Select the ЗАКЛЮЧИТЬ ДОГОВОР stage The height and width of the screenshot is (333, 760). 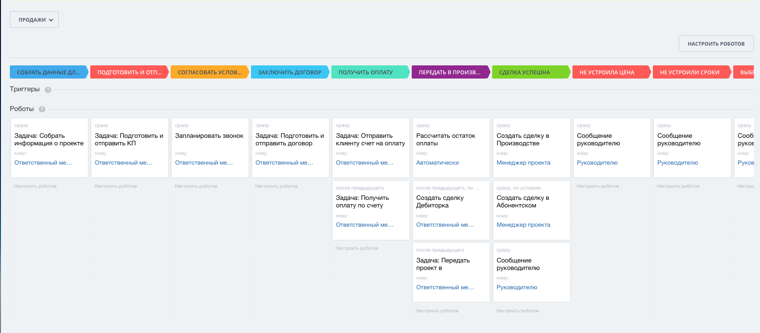pos(290,72)
